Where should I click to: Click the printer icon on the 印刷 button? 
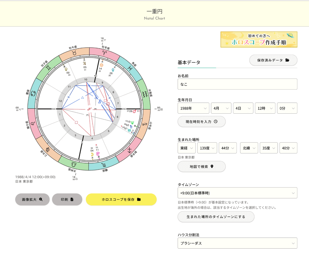coord(72,199)
